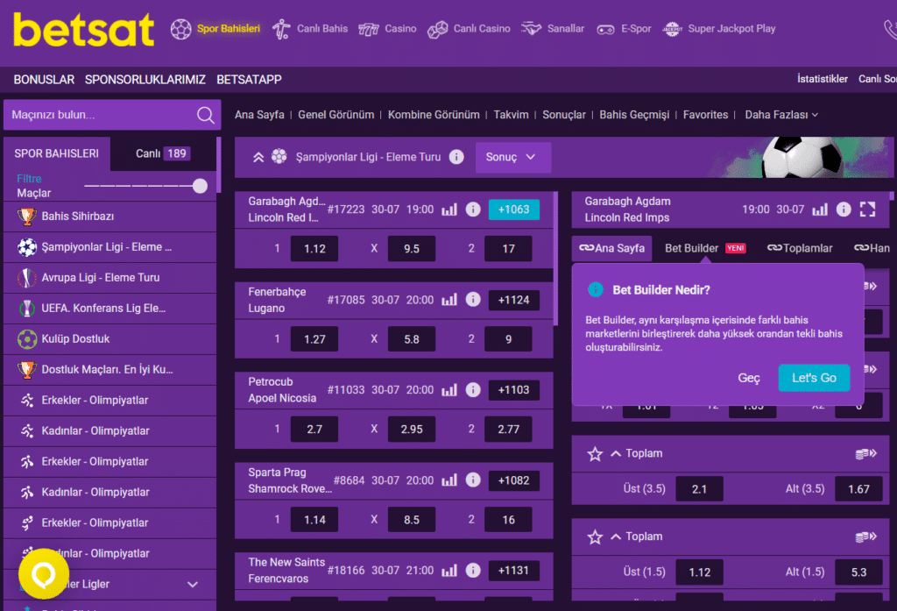
Task: Select Dostluk Maçları. En İyi Ku... item
Action: coord(110,369)
